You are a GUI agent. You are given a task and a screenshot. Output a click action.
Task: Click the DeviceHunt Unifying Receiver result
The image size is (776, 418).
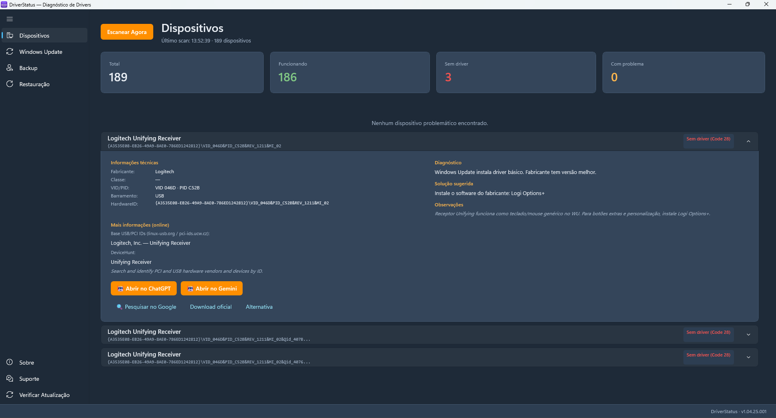[x=131, y=262]
